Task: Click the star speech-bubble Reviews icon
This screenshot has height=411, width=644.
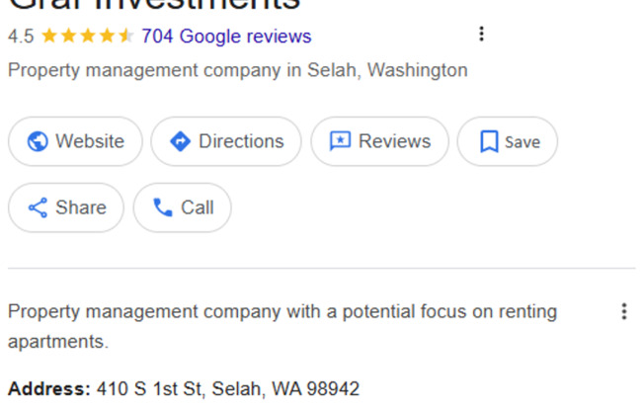Action: tap(339, 141)
